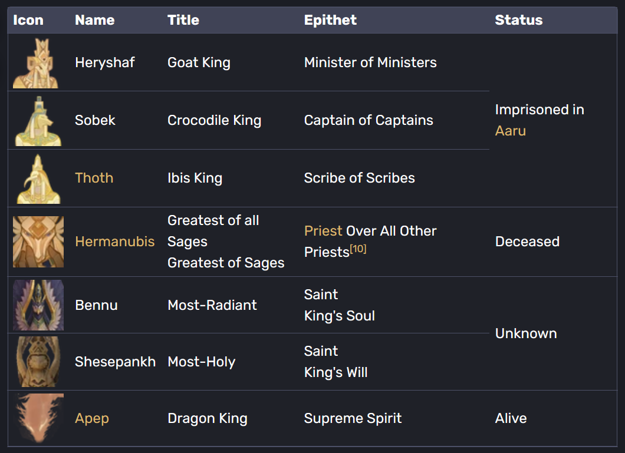Follow the Thoth name link
625x453 pixels.
pos(94,178)
